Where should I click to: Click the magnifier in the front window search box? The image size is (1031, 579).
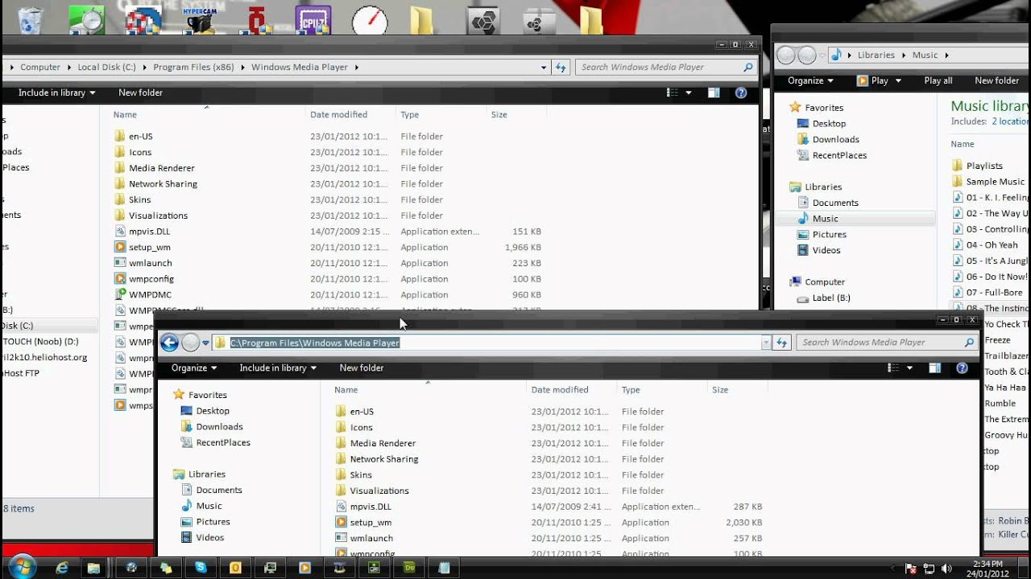coord(969,343)
